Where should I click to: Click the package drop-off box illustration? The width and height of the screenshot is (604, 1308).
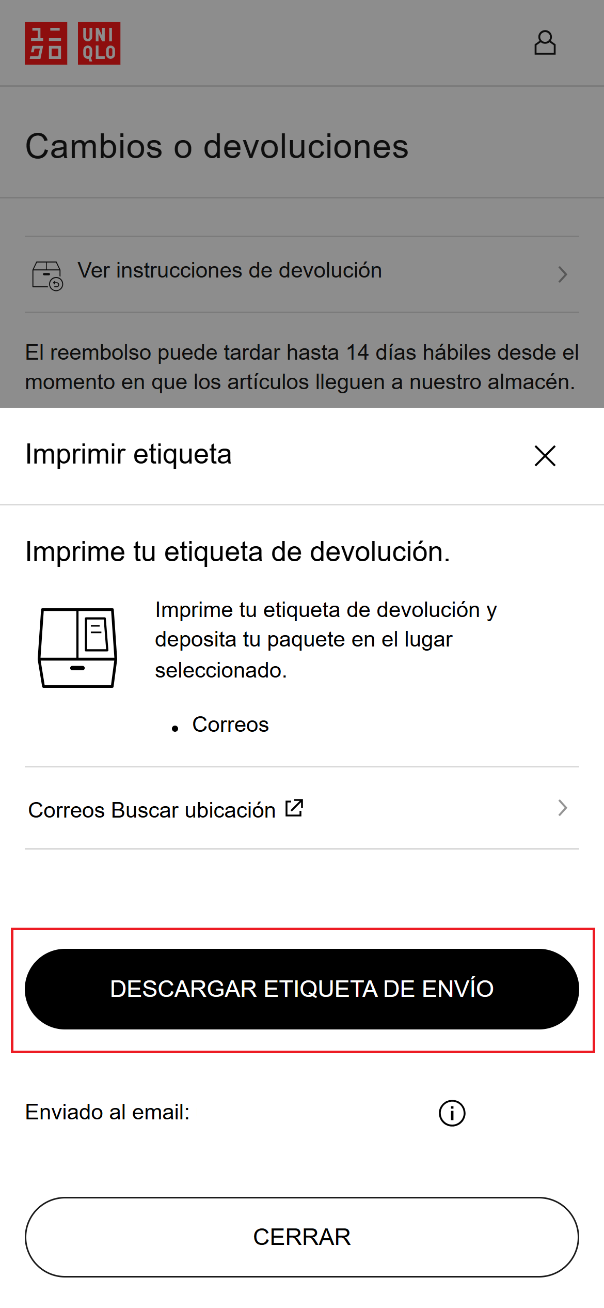[77, 648]
